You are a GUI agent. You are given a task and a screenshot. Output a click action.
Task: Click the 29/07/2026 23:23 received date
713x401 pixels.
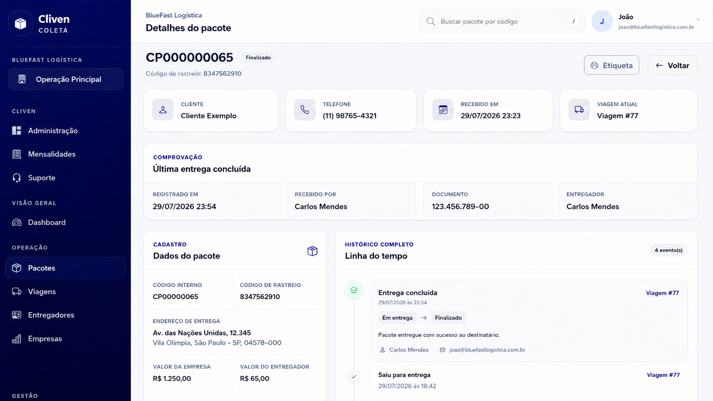(x=490, y=116)
